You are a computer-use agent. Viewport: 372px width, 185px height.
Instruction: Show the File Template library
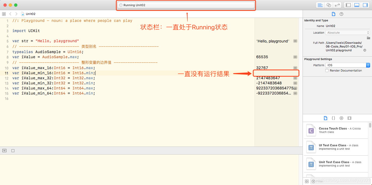(x=325, y=118)
